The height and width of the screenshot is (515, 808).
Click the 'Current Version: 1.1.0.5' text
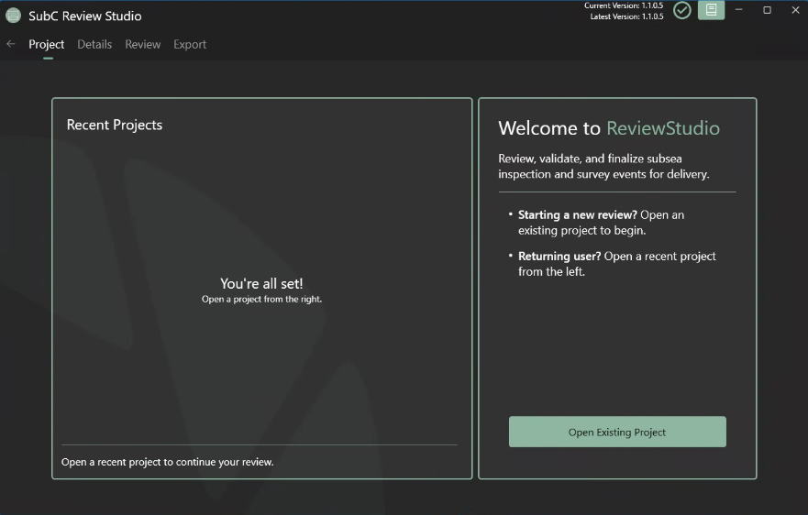[x=624, y=5]
